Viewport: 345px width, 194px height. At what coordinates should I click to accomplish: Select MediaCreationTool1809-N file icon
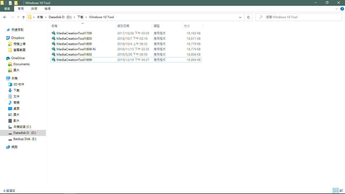point(54,49)
